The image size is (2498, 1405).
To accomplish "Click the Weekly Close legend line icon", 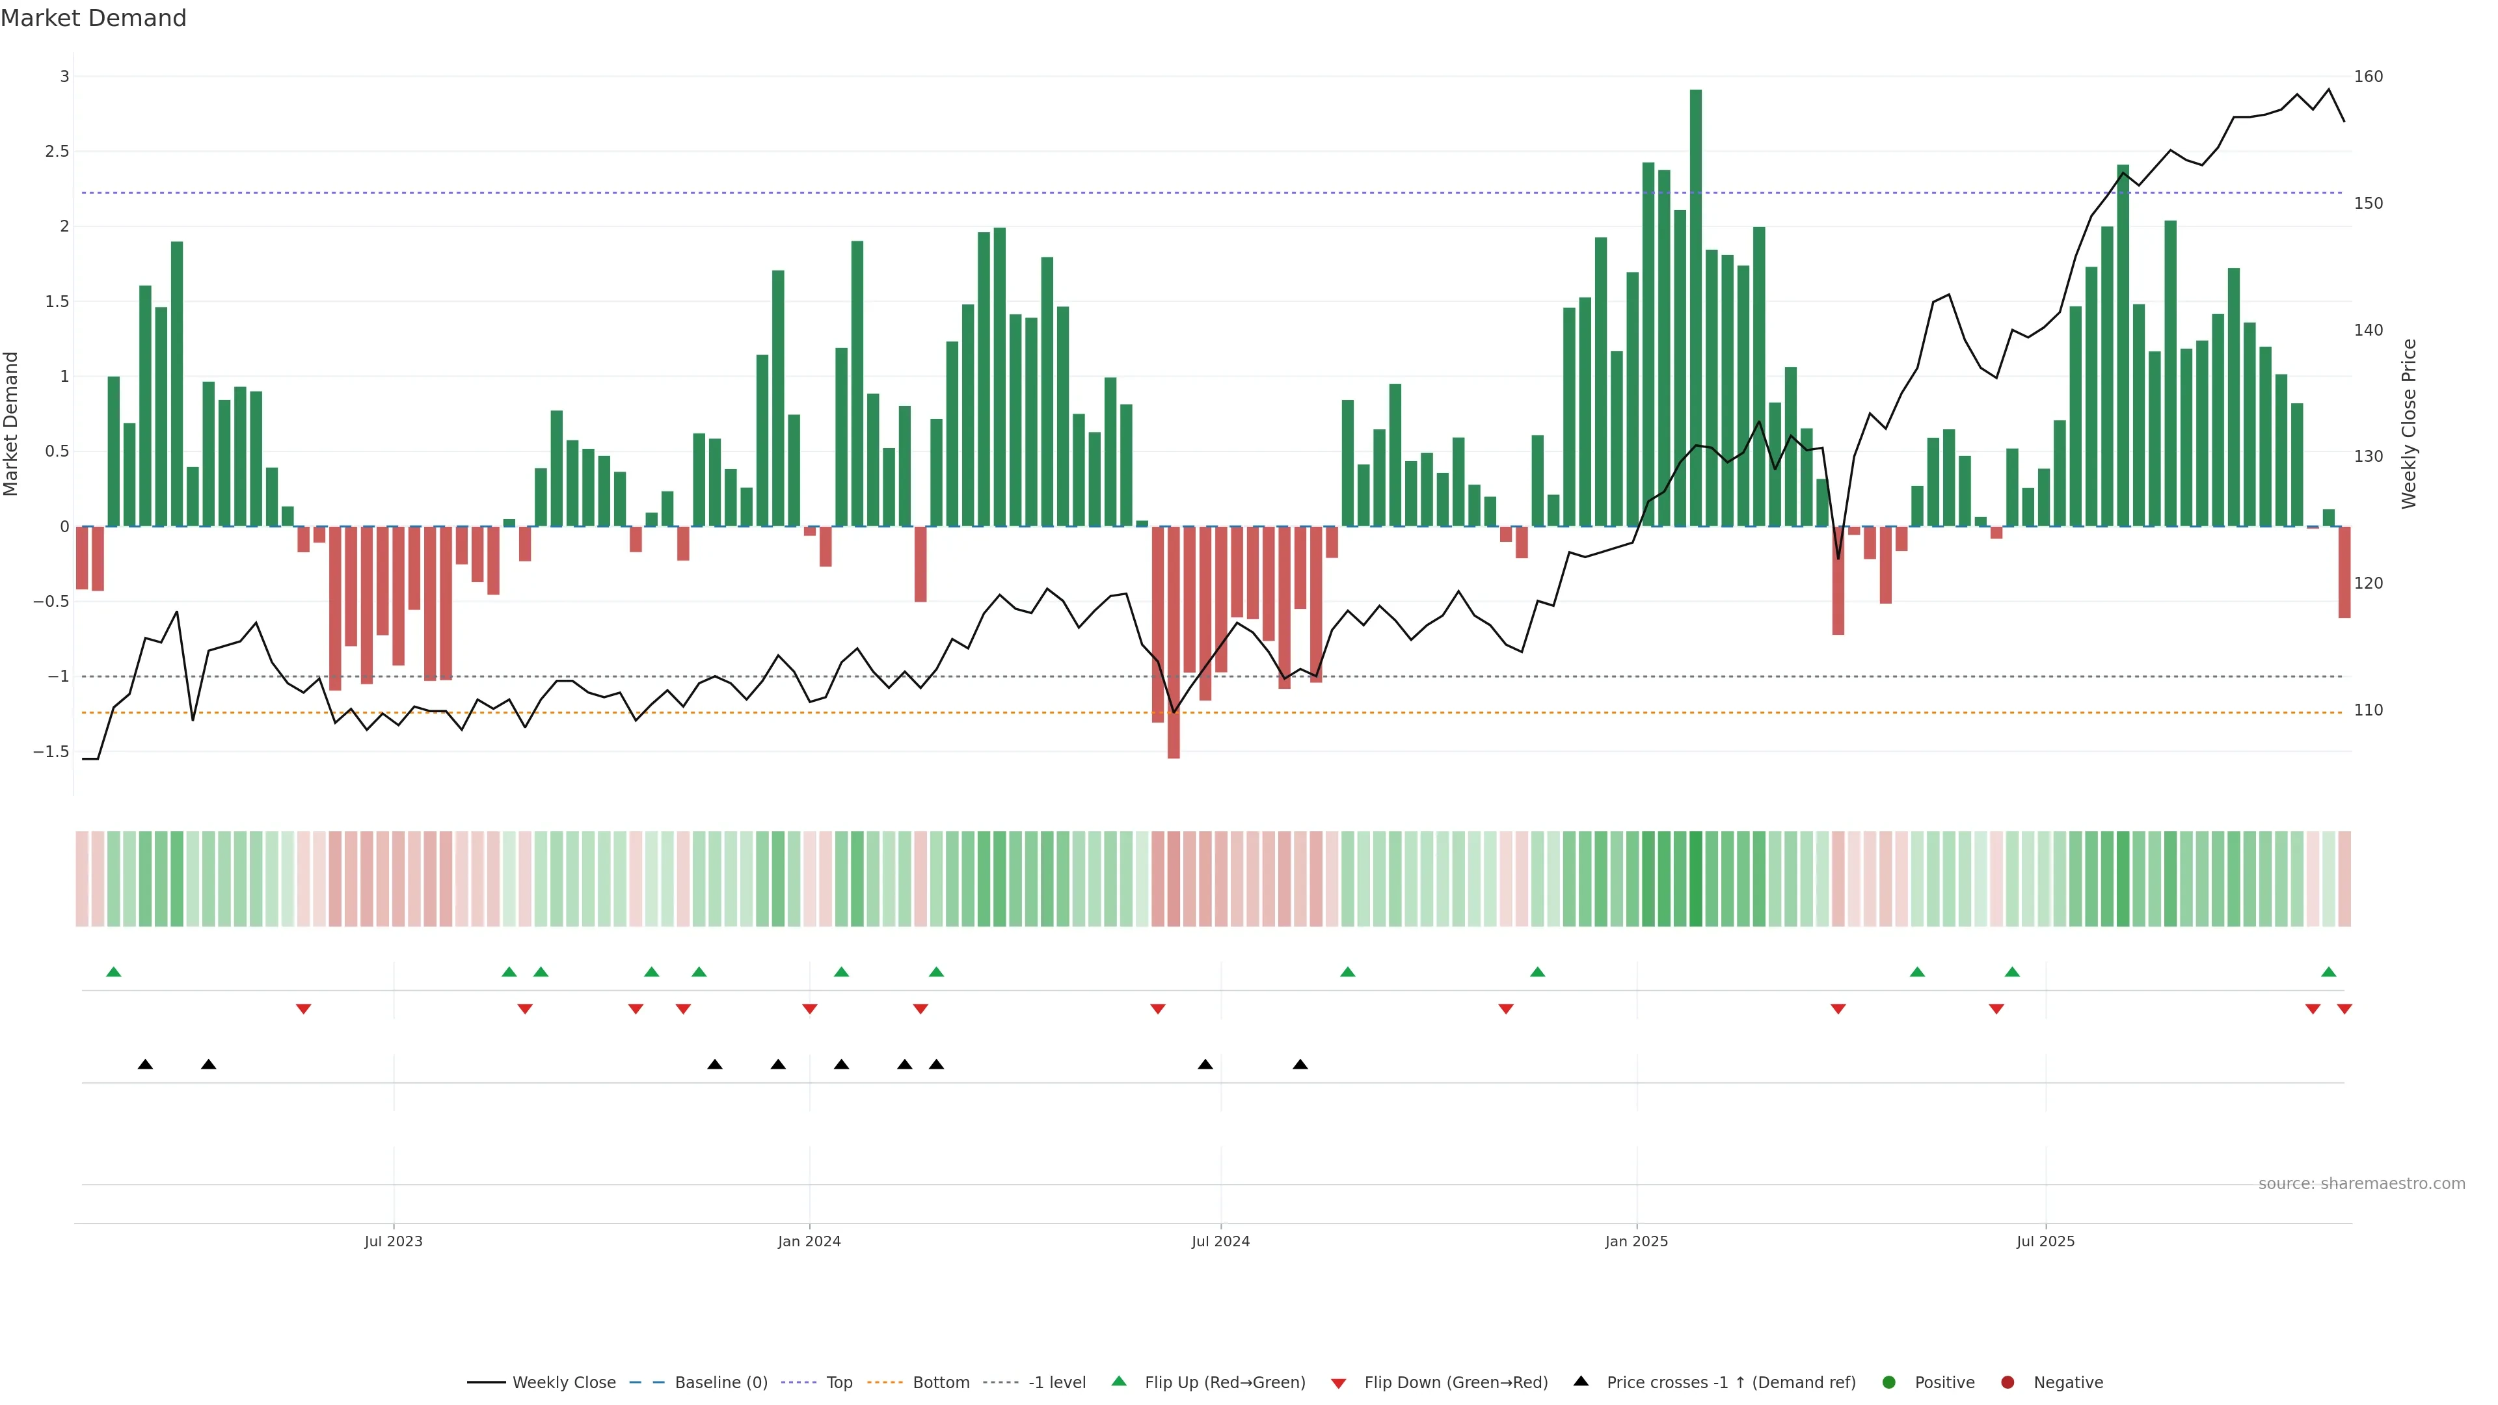I will coord(486,1383).
